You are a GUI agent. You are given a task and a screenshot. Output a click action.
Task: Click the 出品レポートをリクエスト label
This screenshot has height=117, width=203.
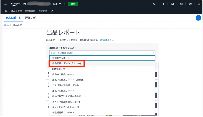click(x=63, y=48)
